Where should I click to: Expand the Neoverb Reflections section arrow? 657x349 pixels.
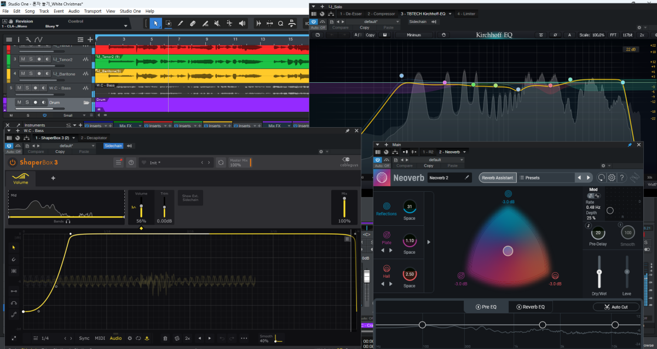pyautogui.click(x=428, y=242)
